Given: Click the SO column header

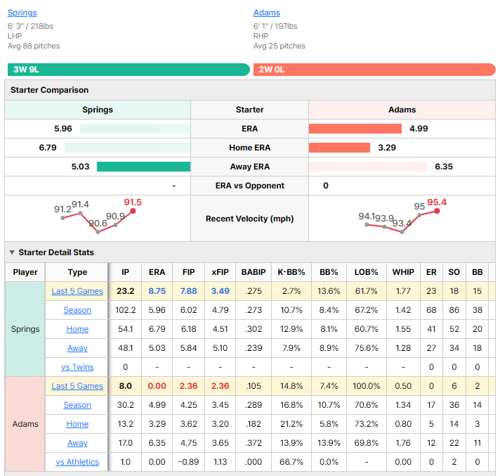Looking at the screenshot, I should (454, 272).
